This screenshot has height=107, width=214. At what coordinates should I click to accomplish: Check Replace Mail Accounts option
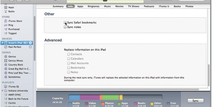69,63
